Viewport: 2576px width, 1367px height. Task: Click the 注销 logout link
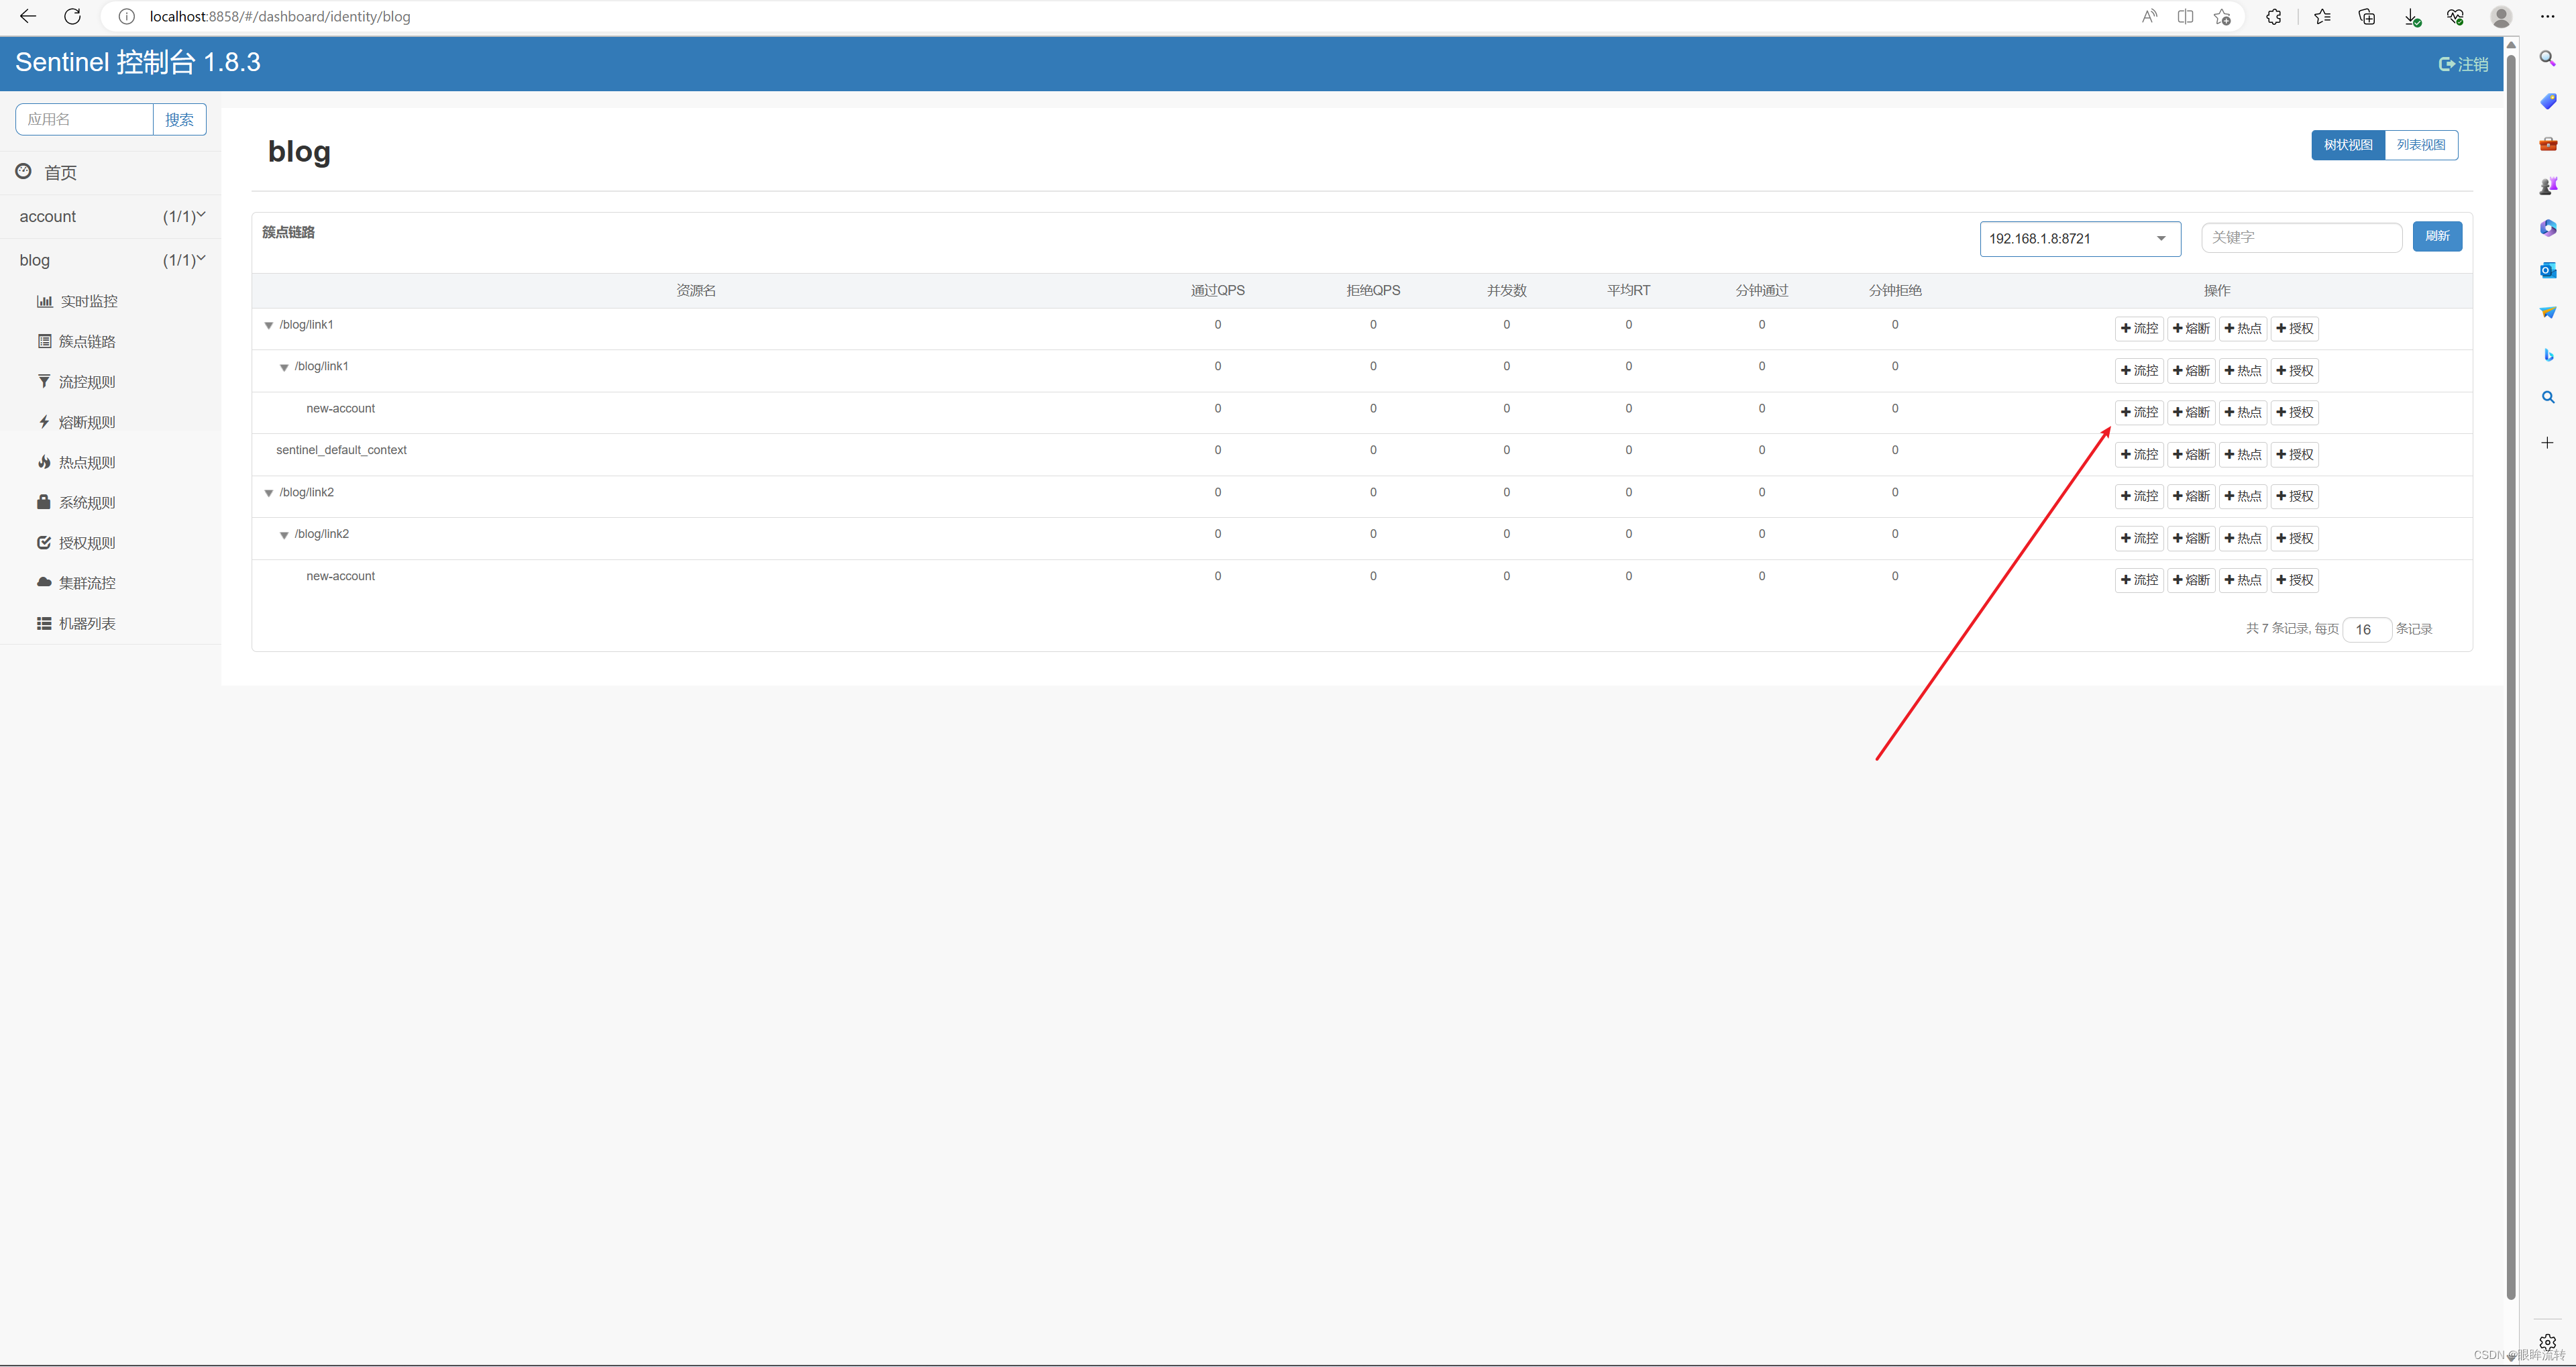2464,64
